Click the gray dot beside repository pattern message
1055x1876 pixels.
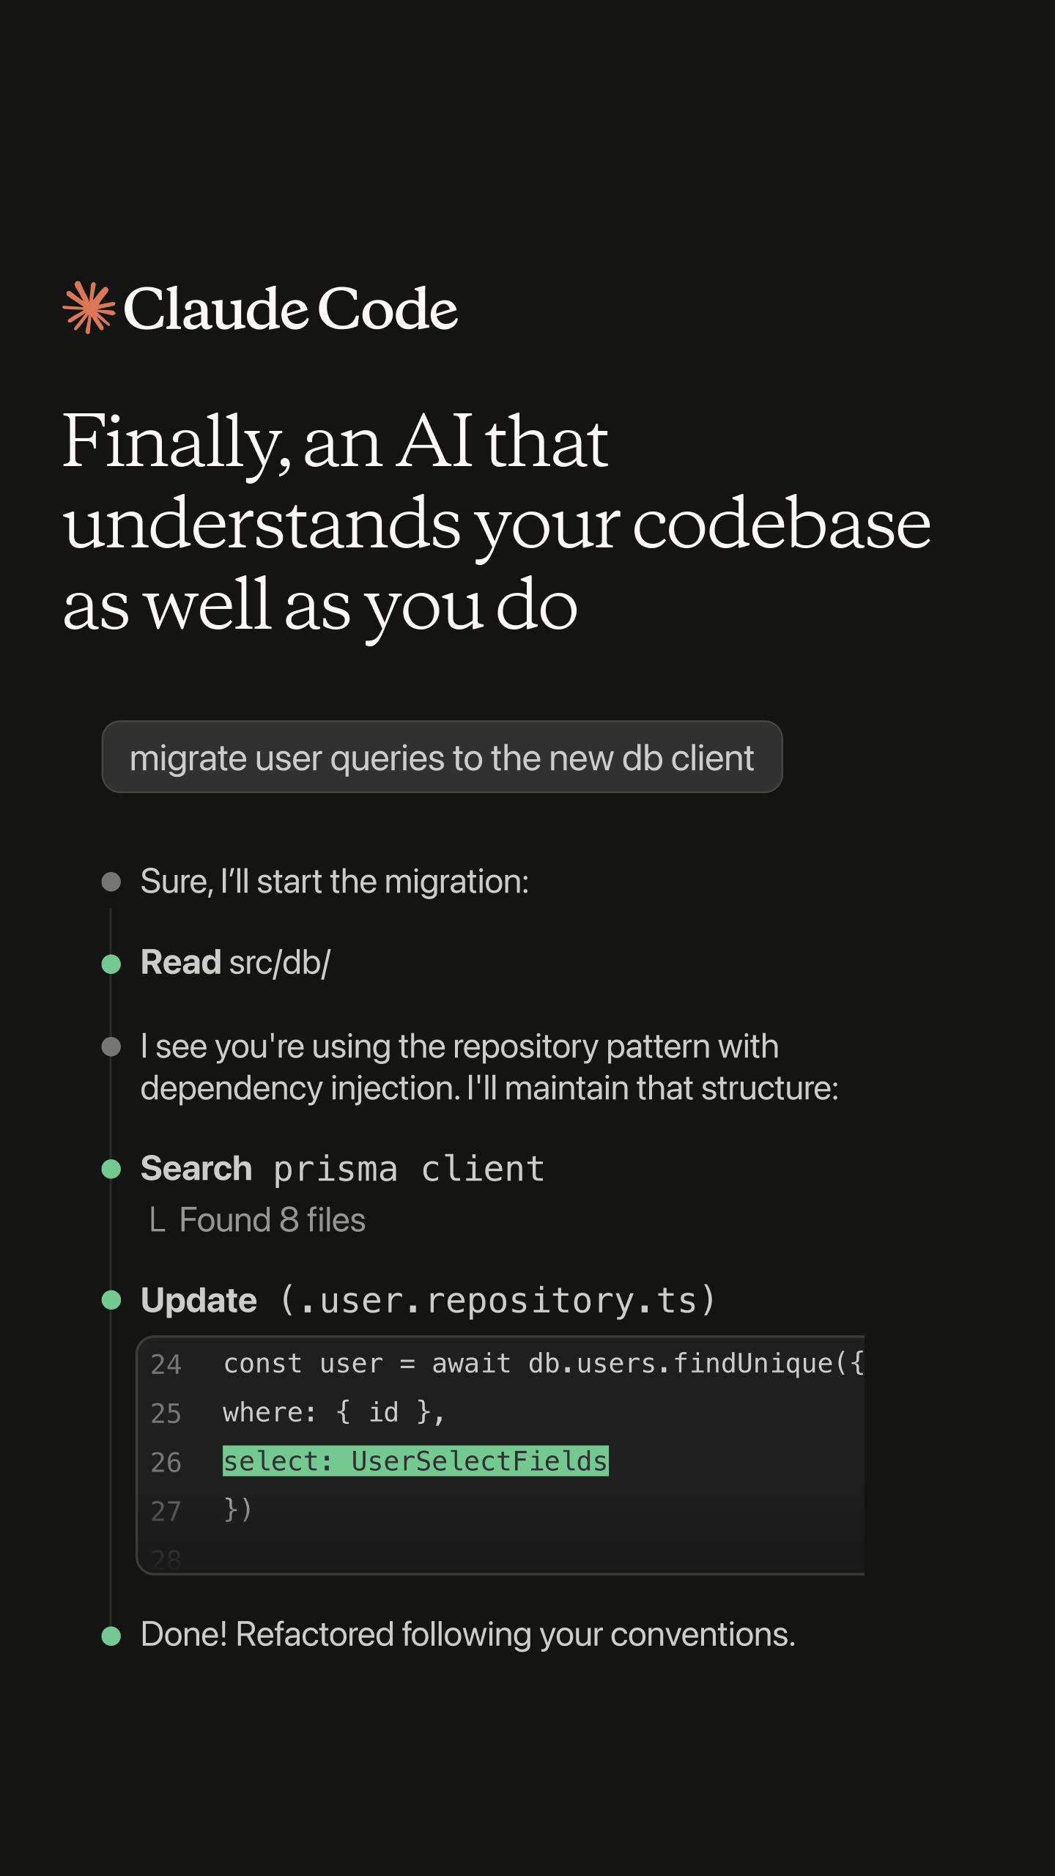[x=111, y=1047]
